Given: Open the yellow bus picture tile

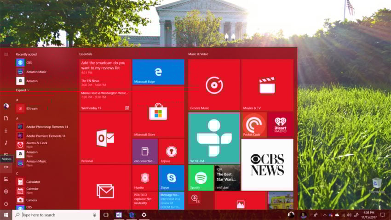Looking at the screenshot, I should (x=281, y=201).
